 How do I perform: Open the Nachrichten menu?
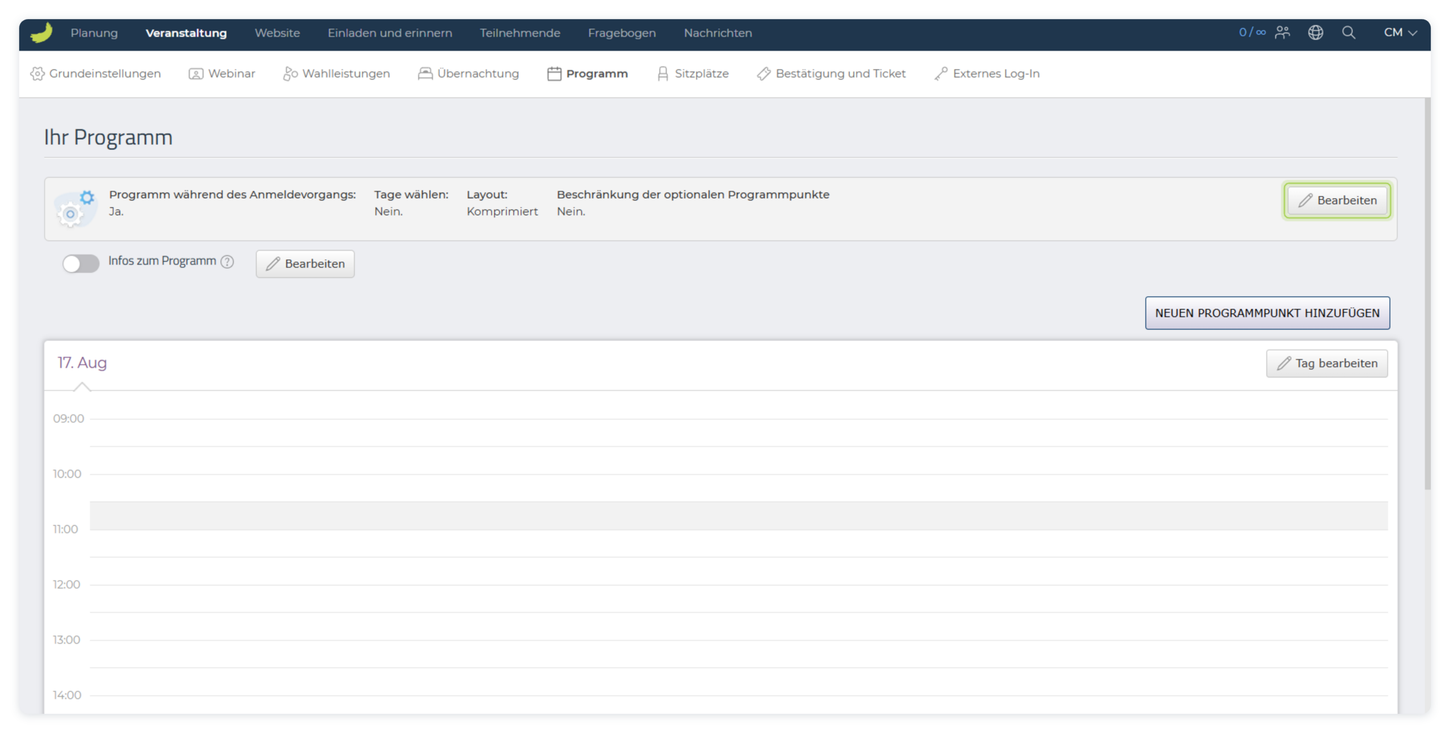[x=718, y=33]
